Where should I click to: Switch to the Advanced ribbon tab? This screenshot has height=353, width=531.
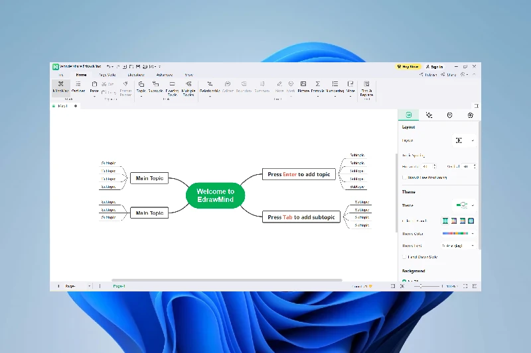point(164,75)
